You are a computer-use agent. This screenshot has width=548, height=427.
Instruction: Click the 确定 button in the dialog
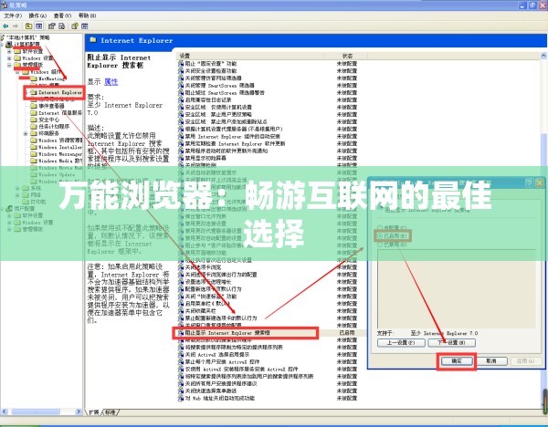tap(457, 361)
